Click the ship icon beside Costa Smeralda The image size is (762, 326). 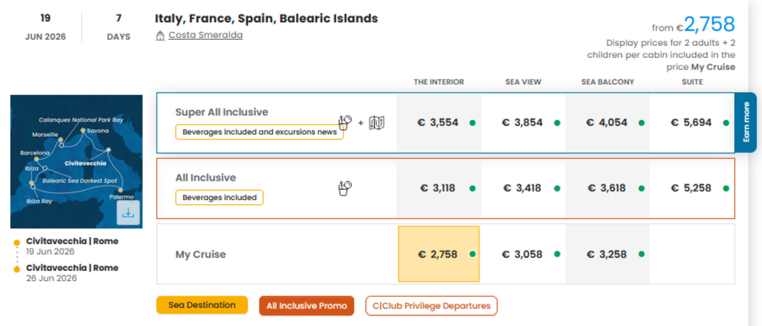coord(160,36)
